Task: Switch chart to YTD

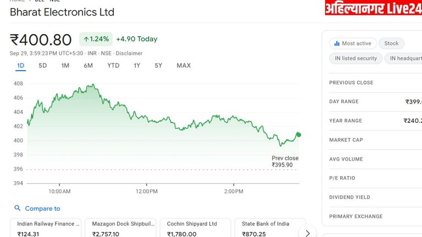Action: pos(113,66)
